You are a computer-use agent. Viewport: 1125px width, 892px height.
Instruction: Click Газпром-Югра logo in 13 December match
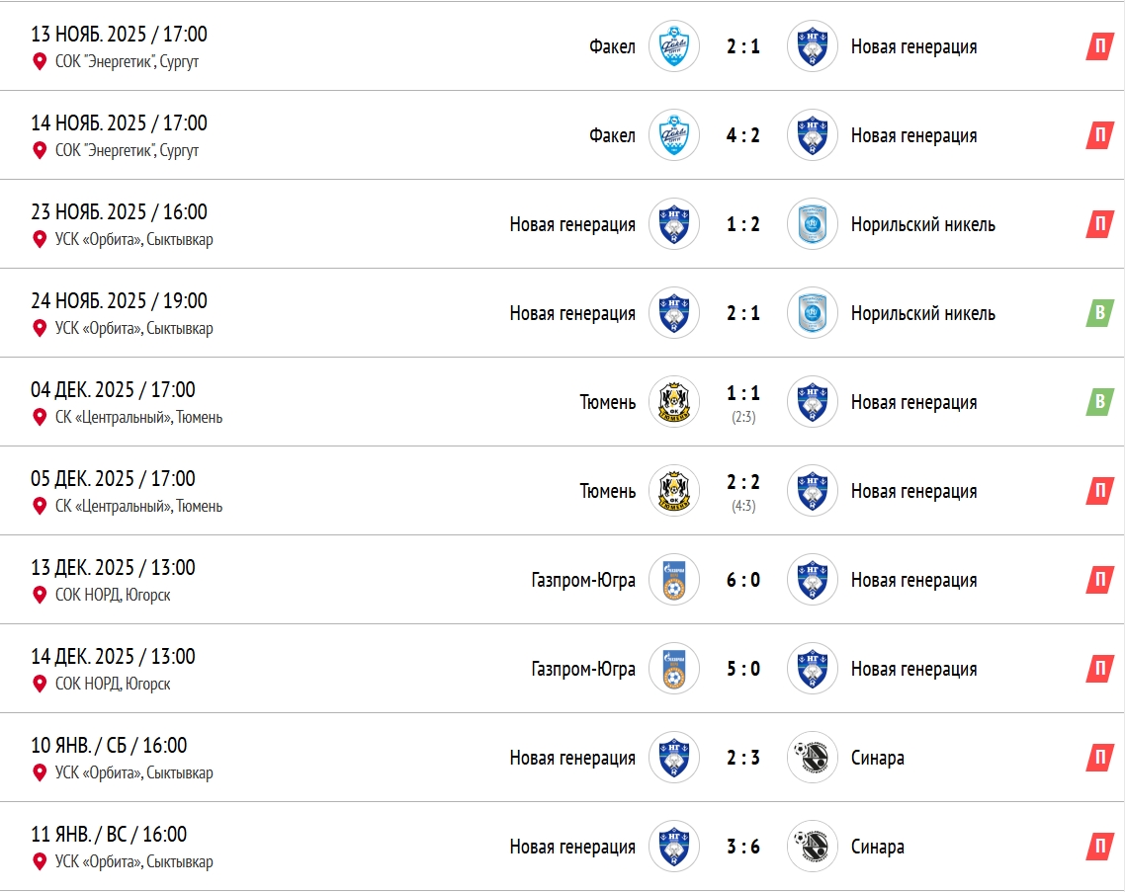pos(674,580)
